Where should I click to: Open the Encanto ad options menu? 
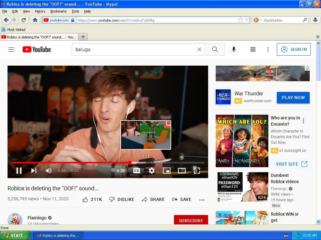[303, 121]
